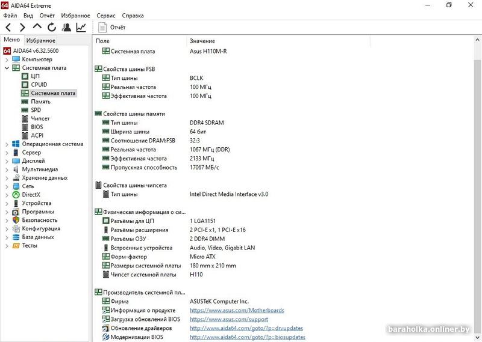Select the Чипсет item in the tree
This screenshot has height=342, width=482.
40,118
